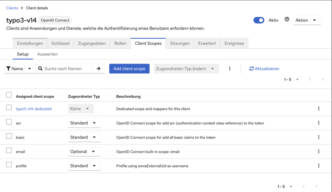Change profile assigned type dropdown

click(84, 166)
